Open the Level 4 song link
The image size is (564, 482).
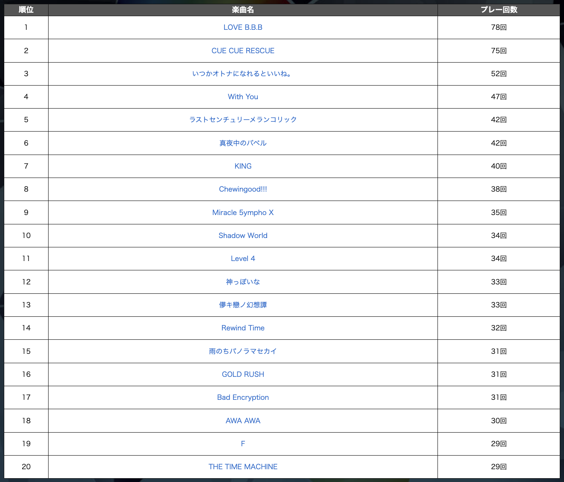(x=243, y=258)
